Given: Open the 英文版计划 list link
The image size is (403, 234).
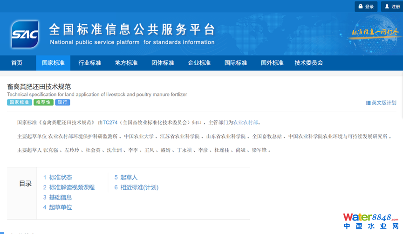Looking at the screenshot, I should [381, 103].
